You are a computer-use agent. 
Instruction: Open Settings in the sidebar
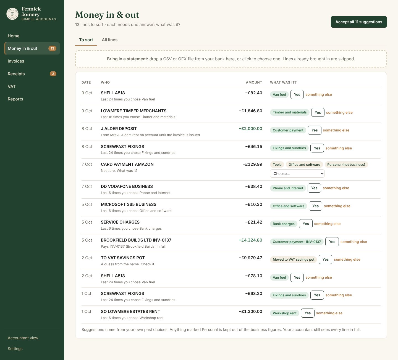click(x=32, y=349)
